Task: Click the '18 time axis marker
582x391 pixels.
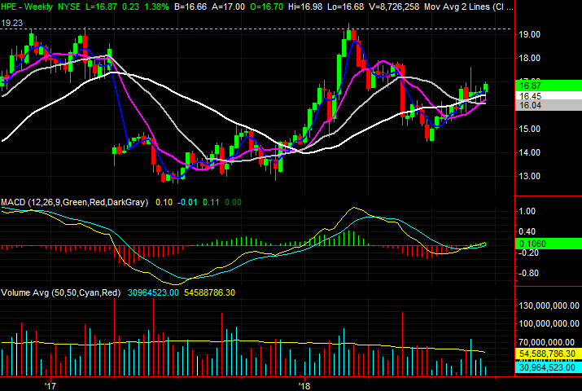Action: 304,386
